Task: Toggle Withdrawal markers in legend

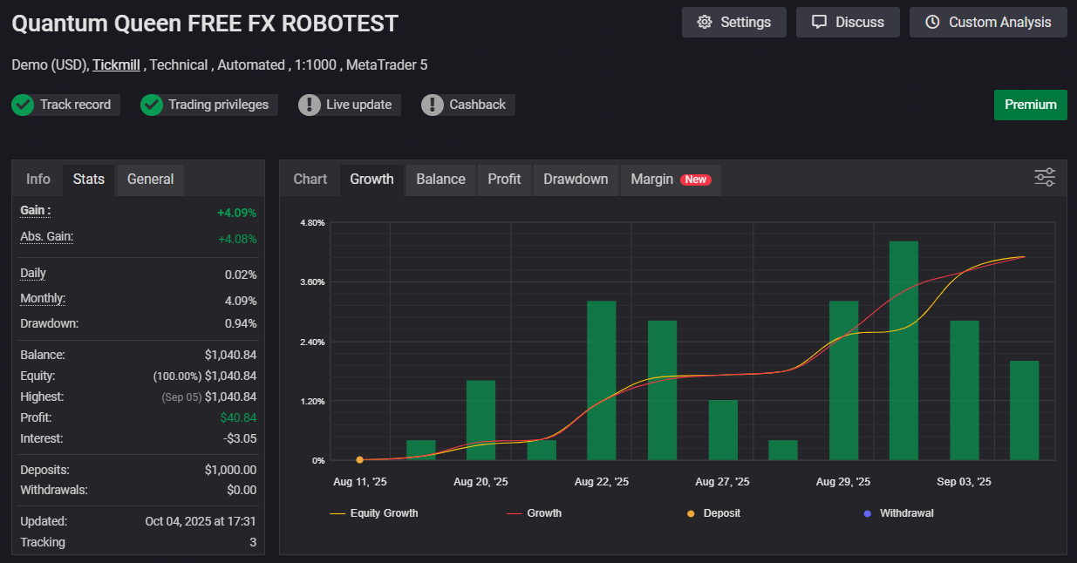Action: pyautogui.click(x=898, y=513)
